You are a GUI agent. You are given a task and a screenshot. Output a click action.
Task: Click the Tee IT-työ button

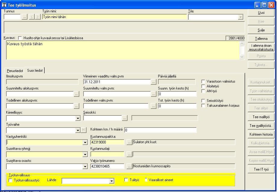pyautogui.click(x=261, y=169)
